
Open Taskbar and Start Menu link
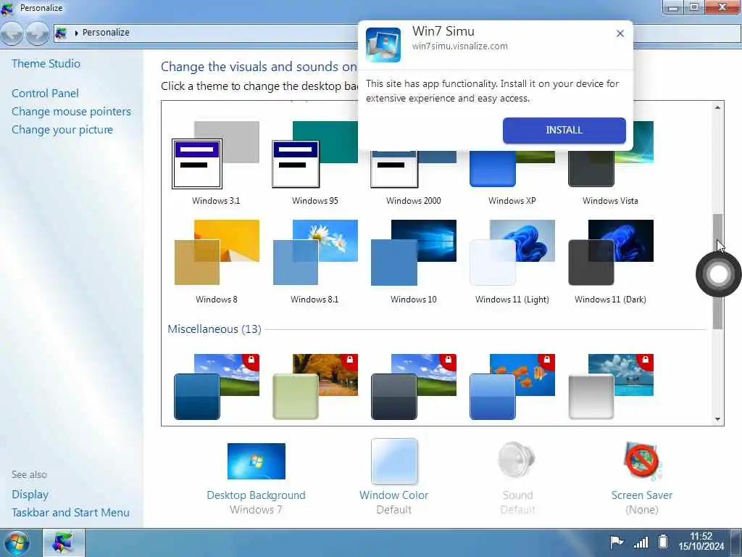tap(70, 513)
